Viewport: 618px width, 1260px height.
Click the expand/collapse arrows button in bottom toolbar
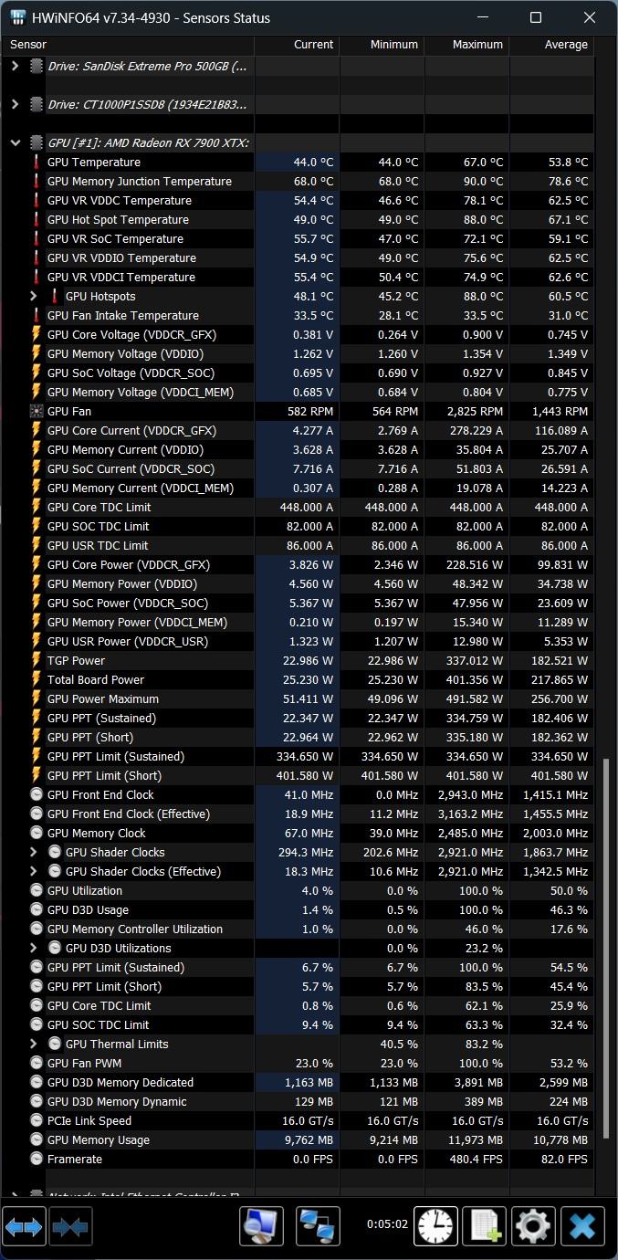pyautogui.click(x=25, y=1226)
